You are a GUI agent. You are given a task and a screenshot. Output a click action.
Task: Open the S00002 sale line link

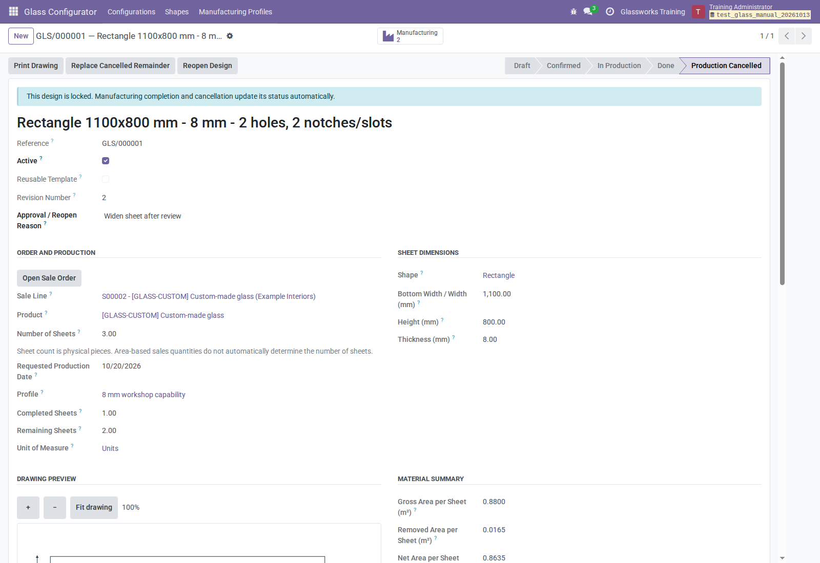(x=209, y=296)
